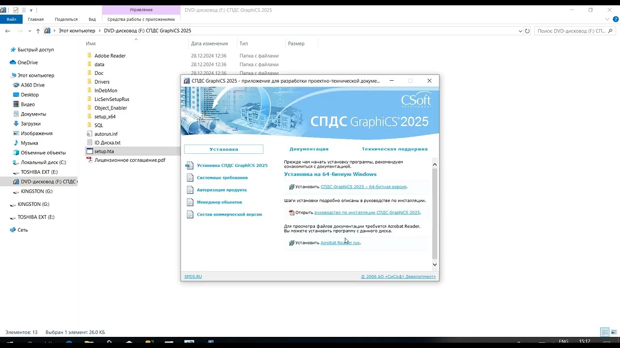Viewport: 620px width, 348px height.
Task: Open Локальный диск (C:) in navigation pane
Action: pyautogui.click(x=43, y=162)
